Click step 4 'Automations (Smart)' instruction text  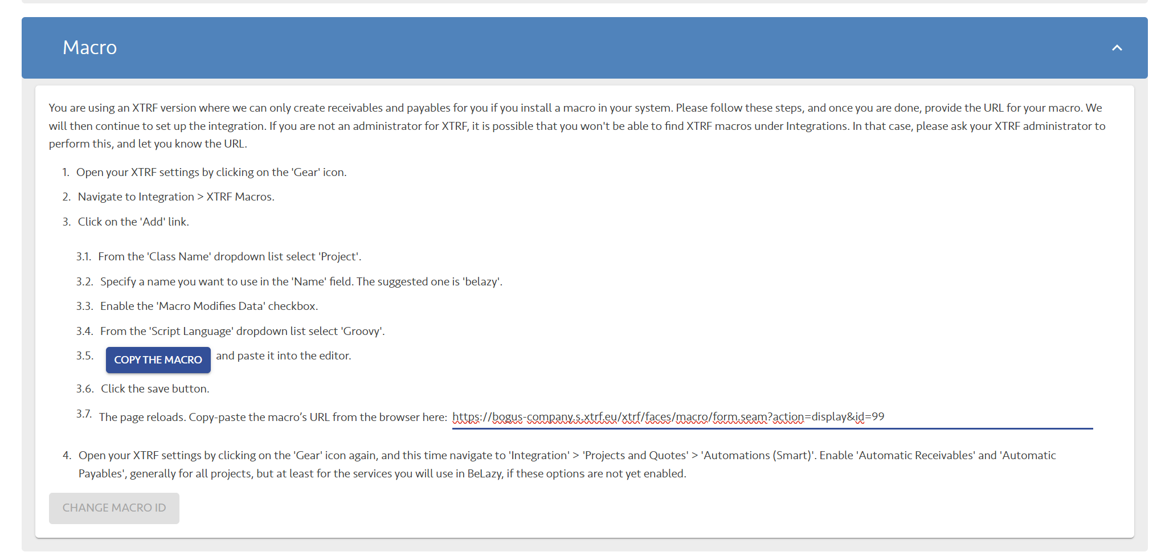pos(567,464)
